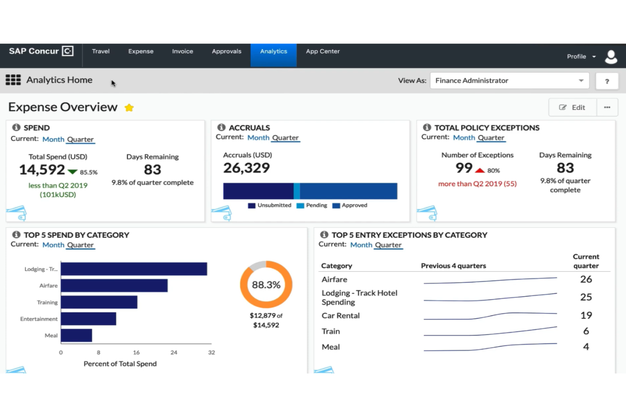Select the Travel menu item

point(100,51)
